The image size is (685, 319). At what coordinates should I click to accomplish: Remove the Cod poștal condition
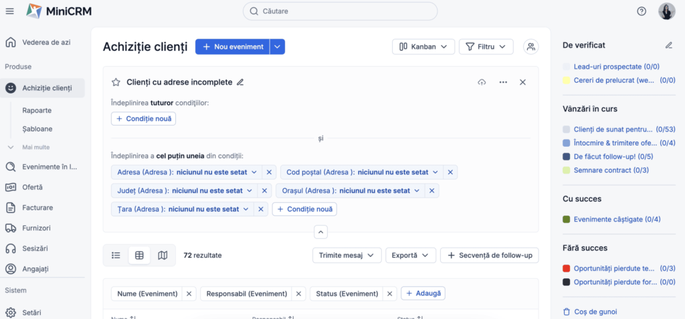click(x=450, y=172)
